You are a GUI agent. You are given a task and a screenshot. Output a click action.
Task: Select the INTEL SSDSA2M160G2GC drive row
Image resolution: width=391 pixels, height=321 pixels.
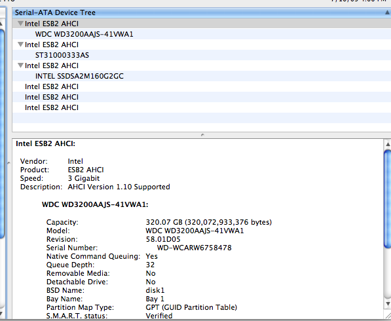pos(202,76)
